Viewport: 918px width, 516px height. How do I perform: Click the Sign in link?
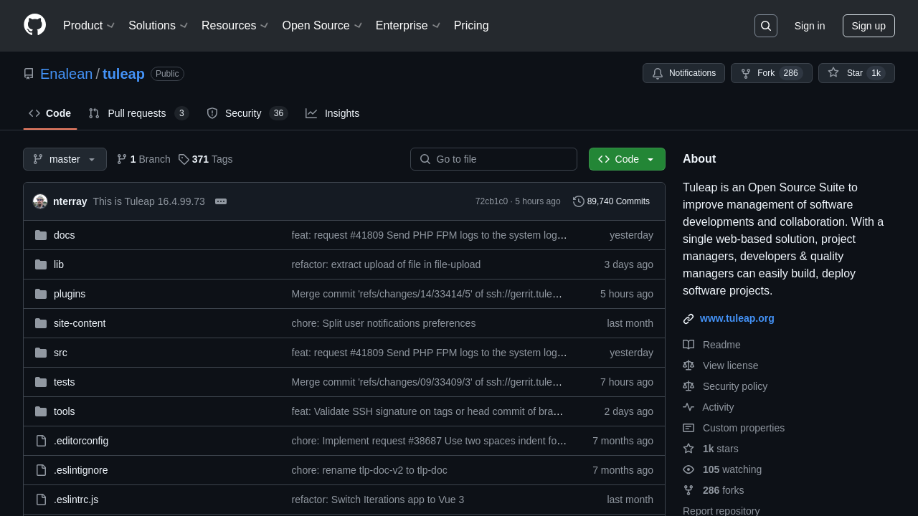point(810,26)
